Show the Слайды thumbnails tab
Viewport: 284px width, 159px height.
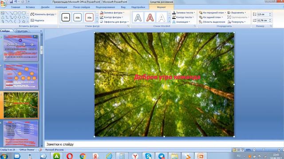tap(5, 31)
